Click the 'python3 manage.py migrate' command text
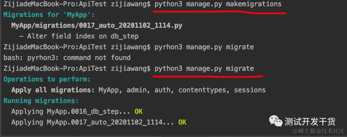This screenshot has height=137, width=347. click(204, 68)
